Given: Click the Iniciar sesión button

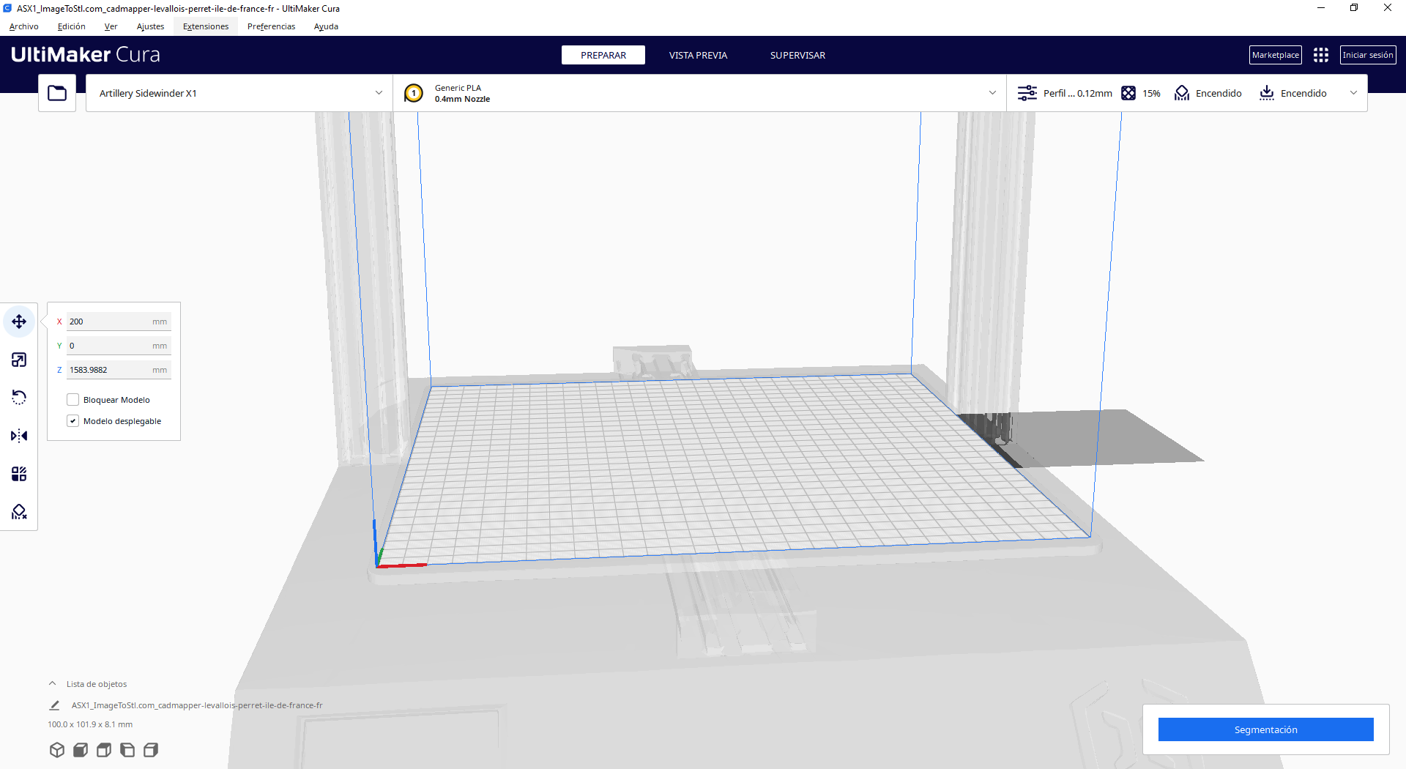Looking at the screenshot, I should pos(1367,55).
